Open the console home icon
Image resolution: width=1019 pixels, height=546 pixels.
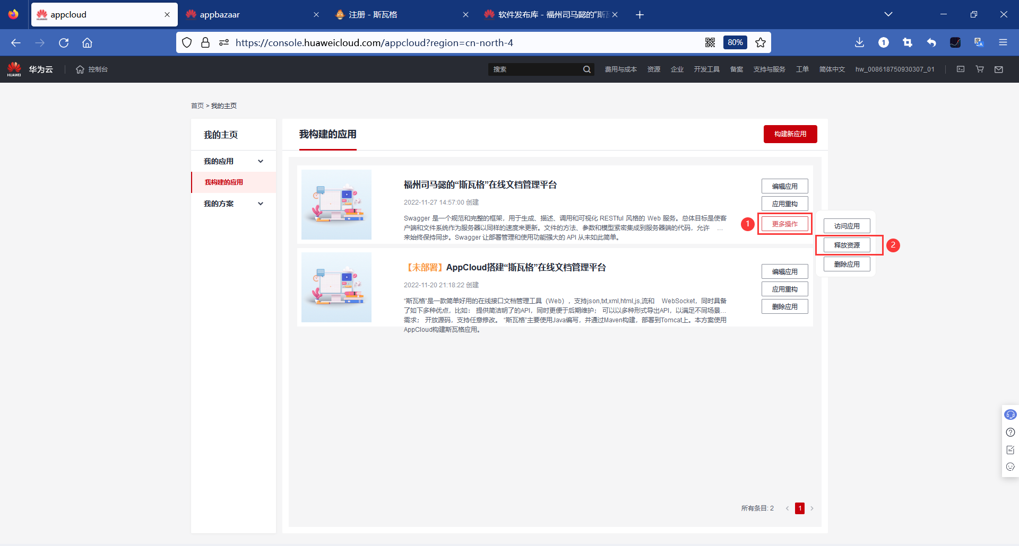[80, 69]
